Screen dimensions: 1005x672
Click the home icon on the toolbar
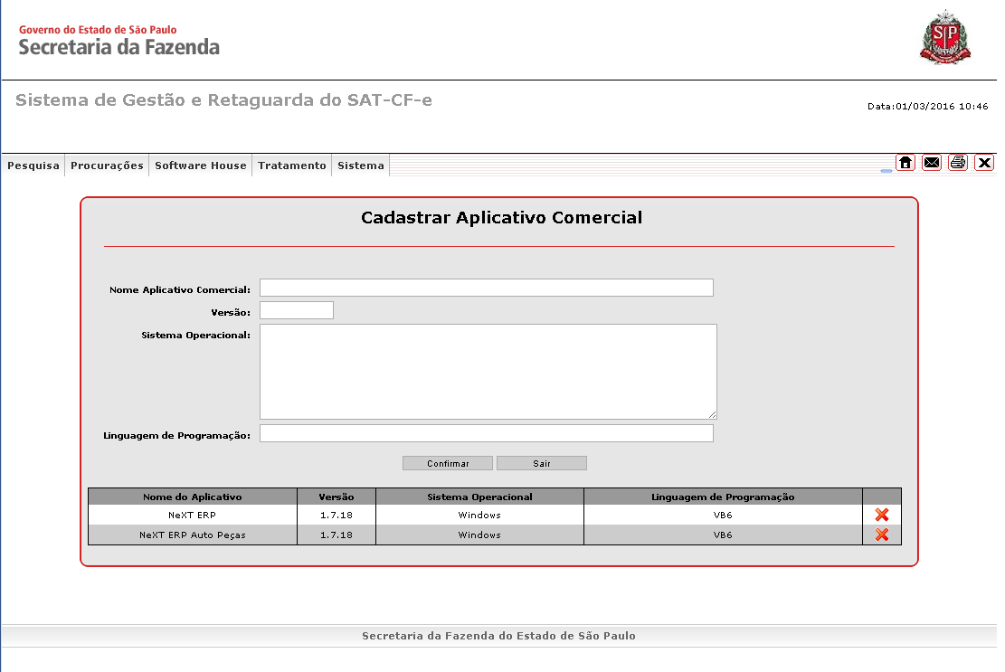pos(905,163)
